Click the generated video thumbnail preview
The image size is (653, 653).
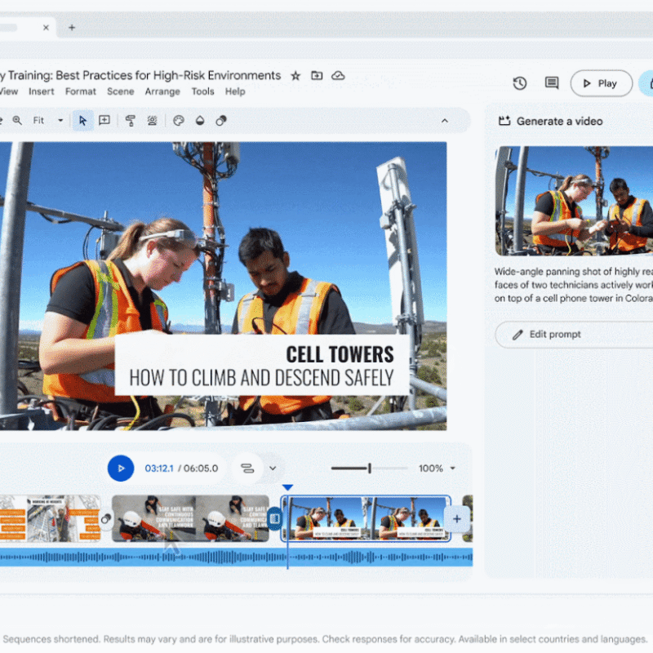tap(574, 201)
